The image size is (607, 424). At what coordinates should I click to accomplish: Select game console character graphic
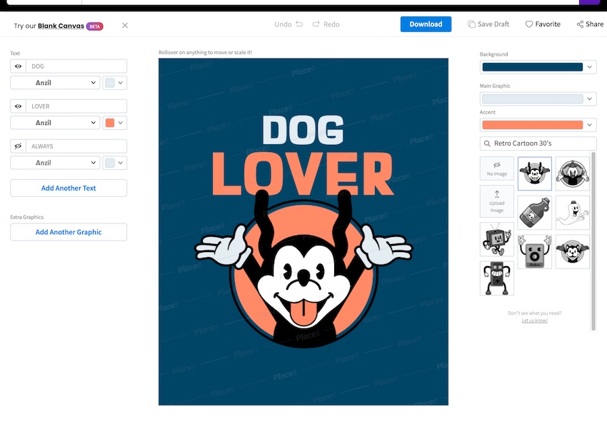tap(497, 278)
